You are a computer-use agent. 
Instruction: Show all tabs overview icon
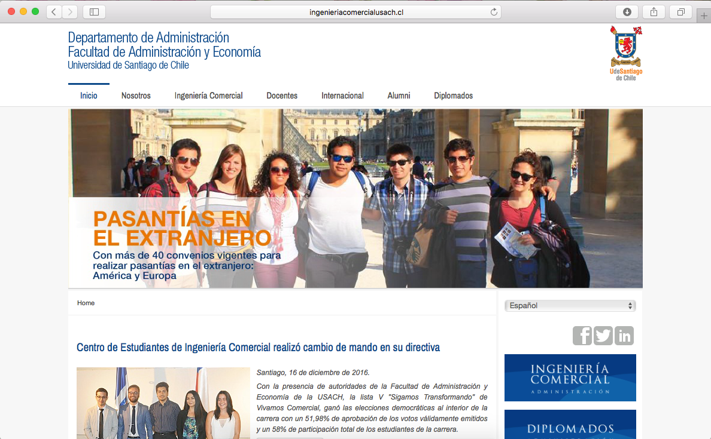pos(680,12)
